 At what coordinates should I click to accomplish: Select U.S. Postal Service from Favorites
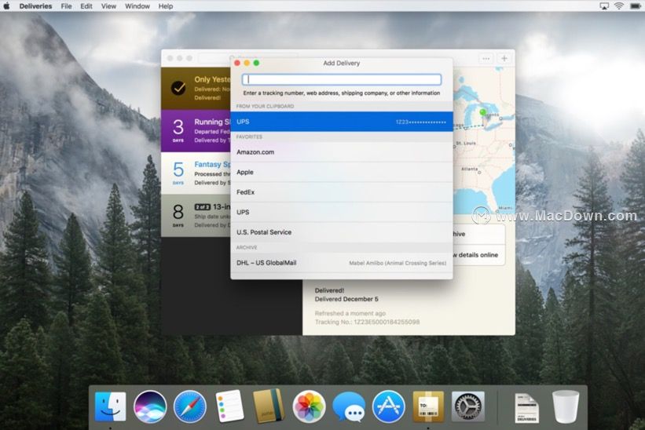[342, 232]
